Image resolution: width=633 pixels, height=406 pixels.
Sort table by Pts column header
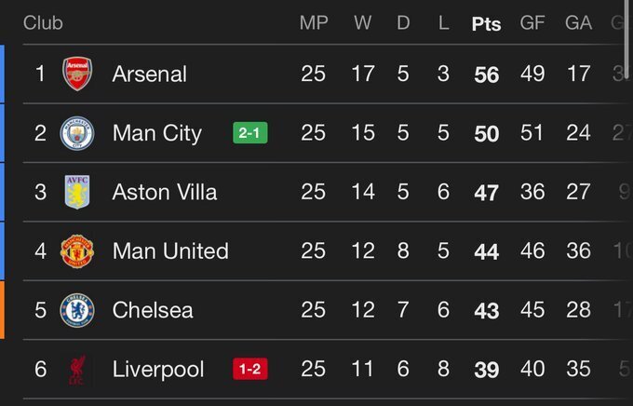click(486, 23)
